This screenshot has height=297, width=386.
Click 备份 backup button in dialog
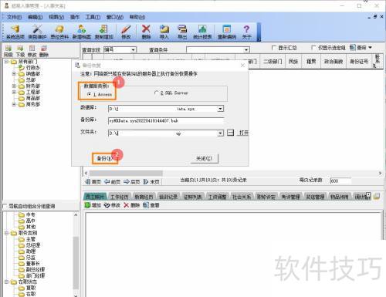coord(104,158)
